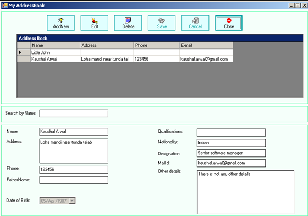Click the kaushal.arwal@gmail.com grid cell

(206, 59)
